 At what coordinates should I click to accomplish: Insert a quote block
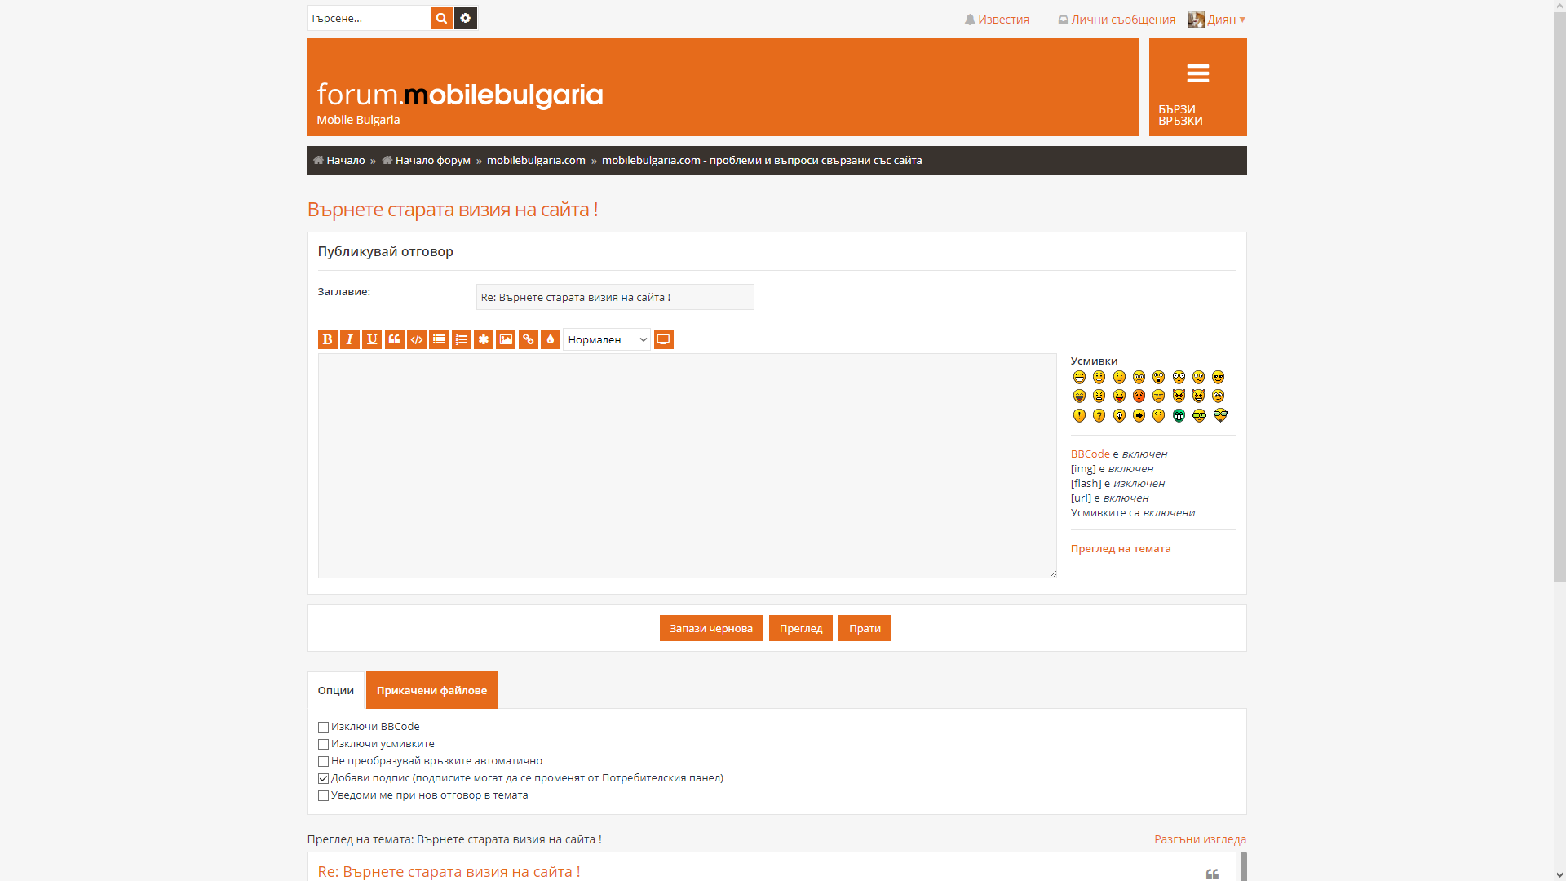[x=395, y=339]
